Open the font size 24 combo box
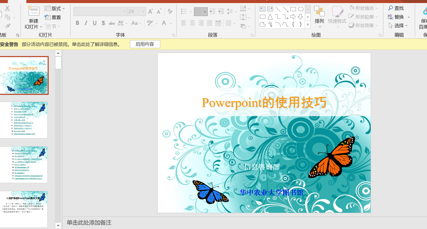Screen dimensions: 427x229 pos(136,11)
